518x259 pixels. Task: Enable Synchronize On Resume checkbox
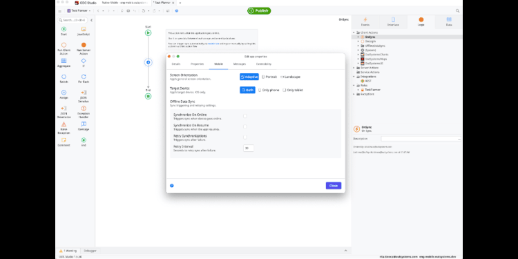tap(244, 126)
